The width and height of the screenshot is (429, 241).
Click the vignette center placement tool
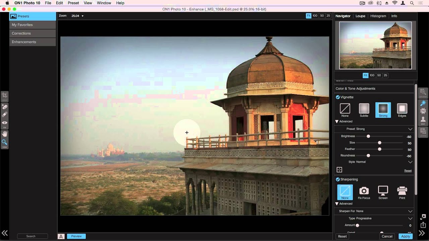click(x=339, y=170)
